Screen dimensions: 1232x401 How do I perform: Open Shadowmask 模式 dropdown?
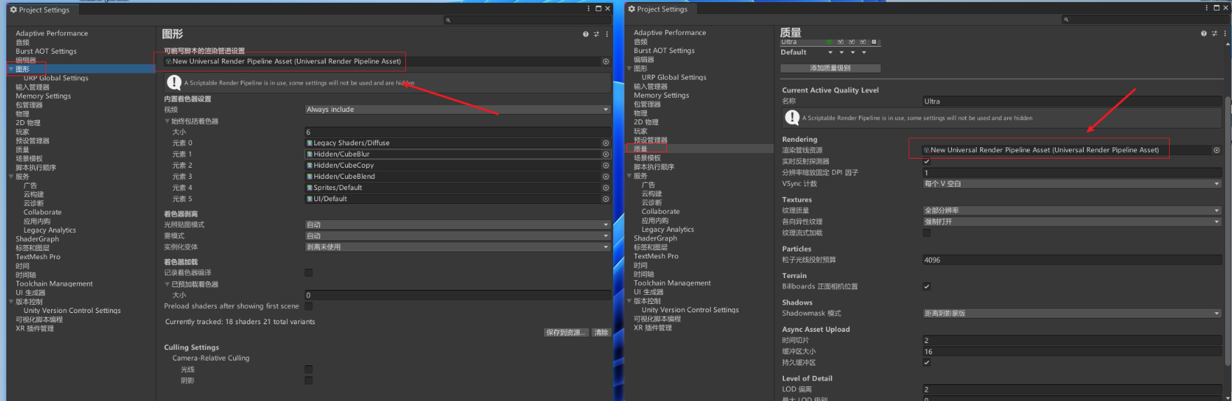1072,314
